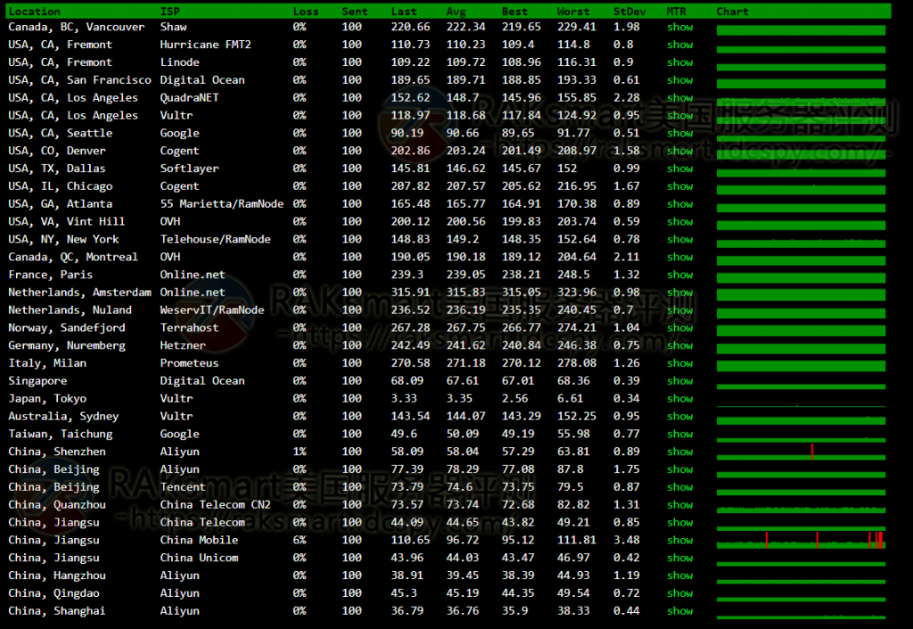The width and height of the screenshot is (913, 629).
Task: Click the Chart column header
Action: tap(733, 11)
